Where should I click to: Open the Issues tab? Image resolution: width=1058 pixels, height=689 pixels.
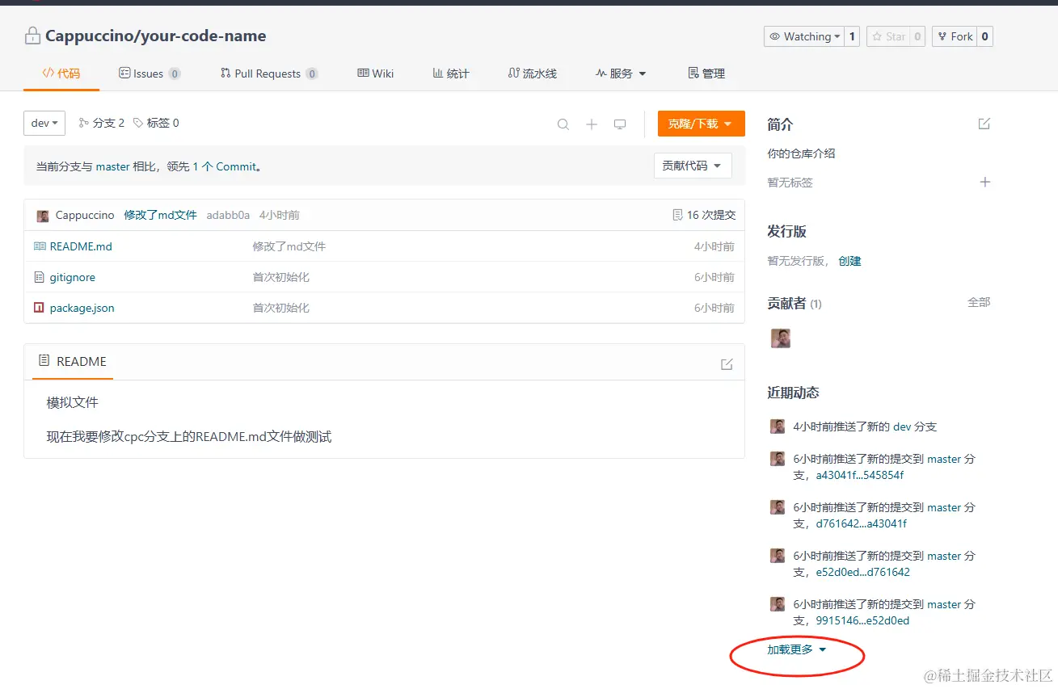pyautogui.click(x=150, y=74)
